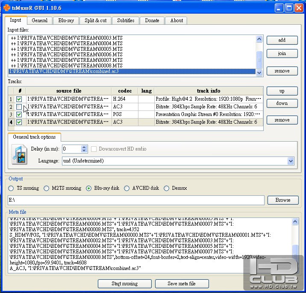Decrease delay value with down arrow
This screenshot has width=306, height=293.
click(x=84, y=151)
